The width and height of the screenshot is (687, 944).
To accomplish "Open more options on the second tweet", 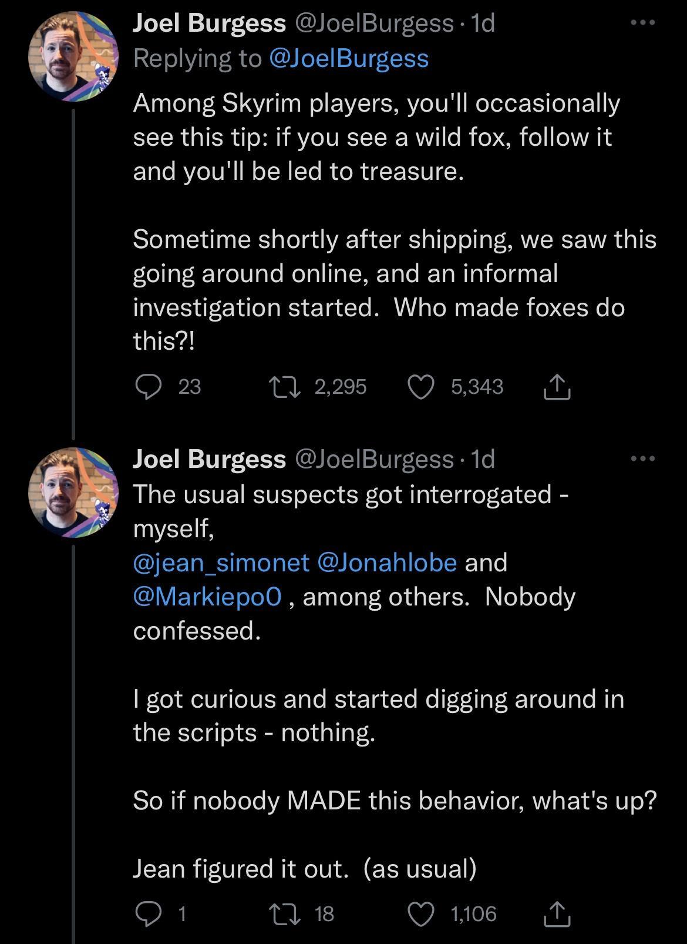I will point(642,458).
